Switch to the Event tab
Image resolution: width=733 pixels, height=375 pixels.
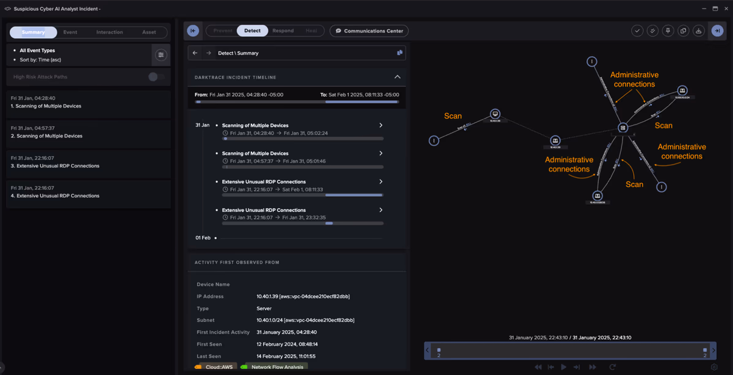tap(70, 32)
